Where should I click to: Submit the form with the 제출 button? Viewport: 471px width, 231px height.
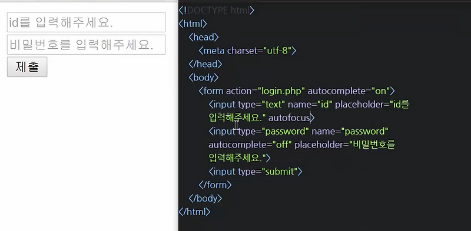pyautogui.click(x=27, y=67)
